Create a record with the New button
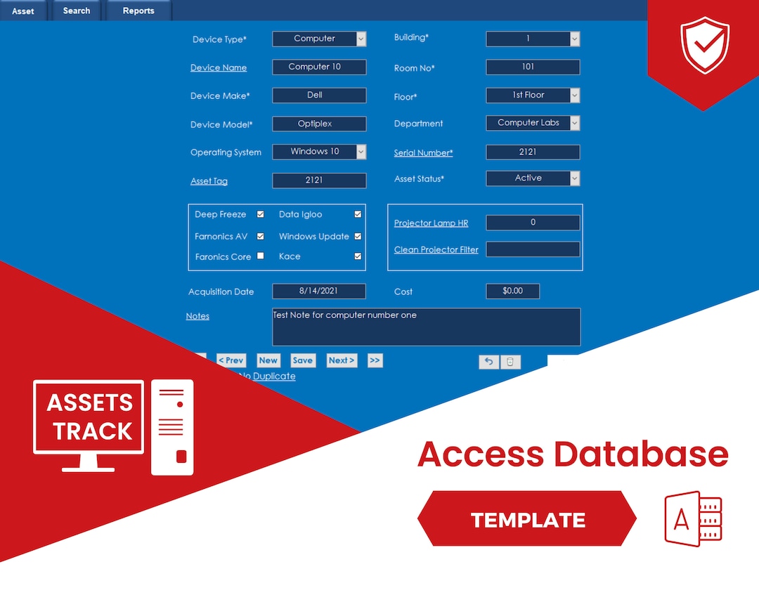This screenshot has width=759, height=590. coord(268,360)
